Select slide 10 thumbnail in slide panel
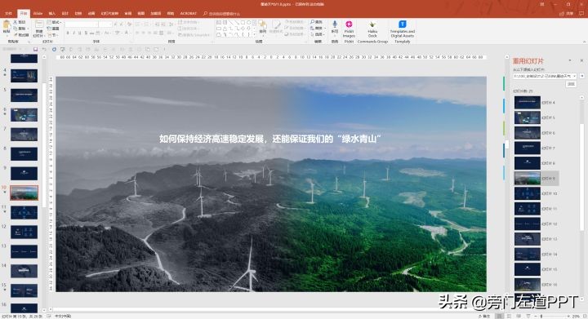The image size is (588, 319). pyautogui.click(x=24, y=193)
